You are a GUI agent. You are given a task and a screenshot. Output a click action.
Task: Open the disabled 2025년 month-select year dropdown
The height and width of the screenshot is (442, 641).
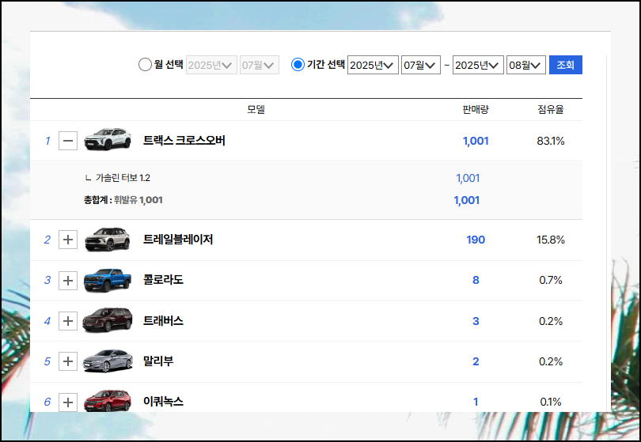click(x=211, y=65)
